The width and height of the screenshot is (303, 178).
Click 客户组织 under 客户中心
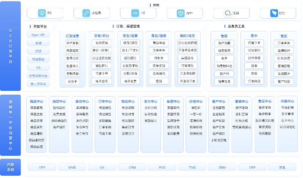pos(219,134)
